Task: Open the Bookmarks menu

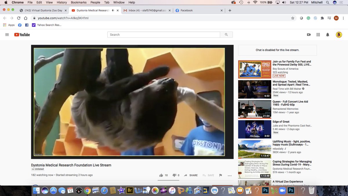Action: point(79,2)
